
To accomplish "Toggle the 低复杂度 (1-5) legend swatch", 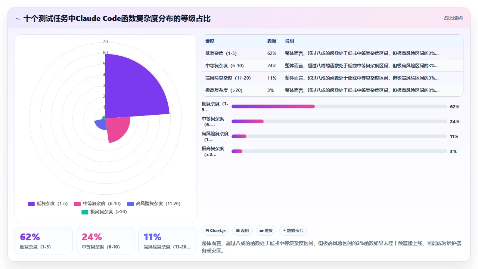I will pos(31,204).
